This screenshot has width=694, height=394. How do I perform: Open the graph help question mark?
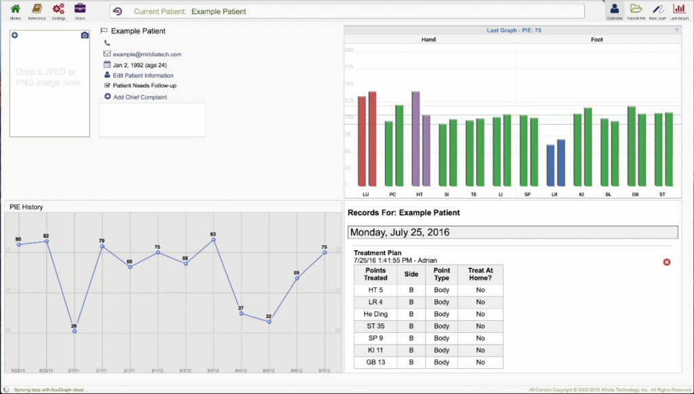point(676,31)
